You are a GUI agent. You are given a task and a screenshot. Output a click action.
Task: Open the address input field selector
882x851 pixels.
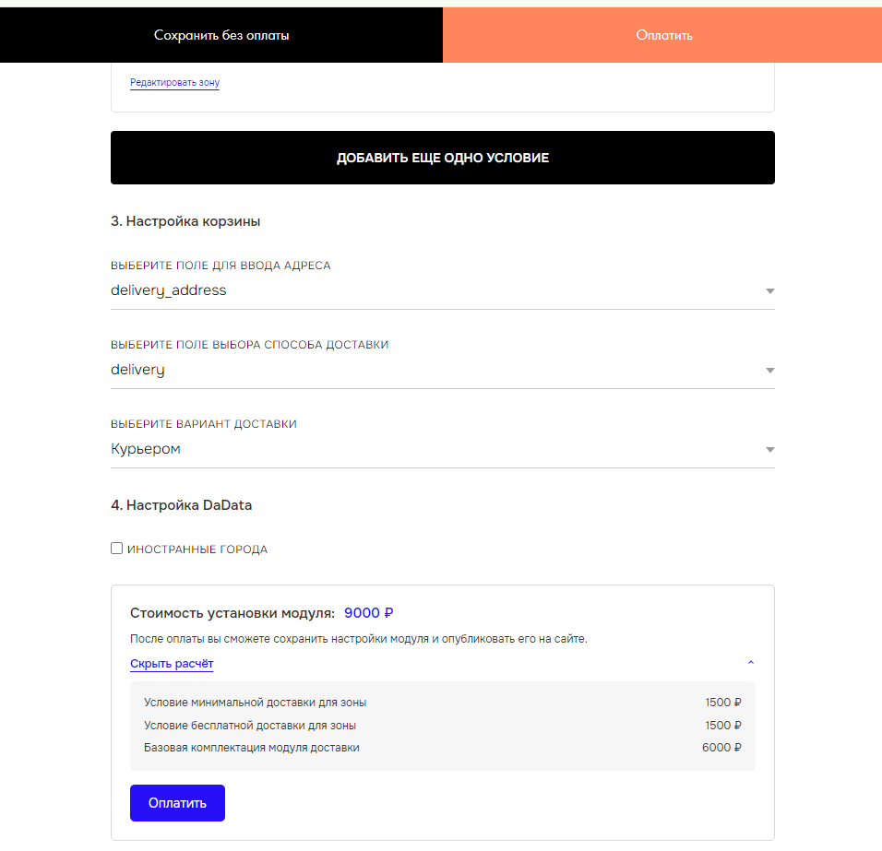pyautogui.click(x=434, y=290)
